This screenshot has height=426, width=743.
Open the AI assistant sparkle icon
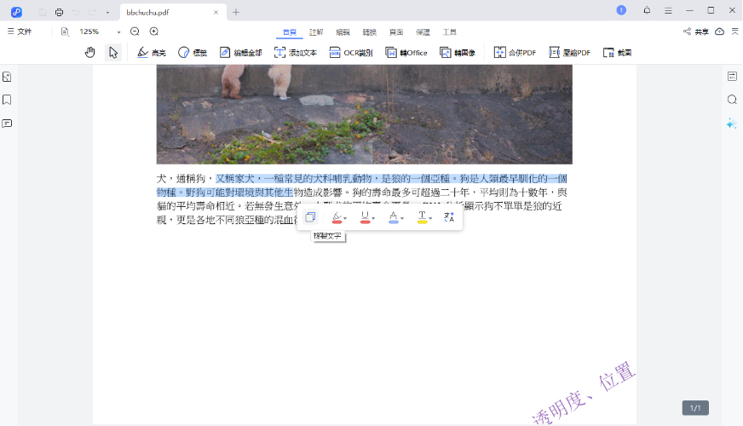[x=732, y=124]
